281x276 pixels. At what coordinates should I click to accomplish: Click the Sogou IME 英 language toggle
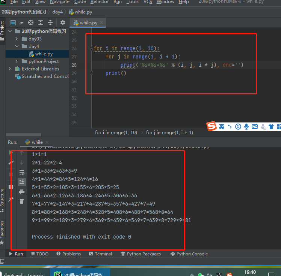coord(222,127)
